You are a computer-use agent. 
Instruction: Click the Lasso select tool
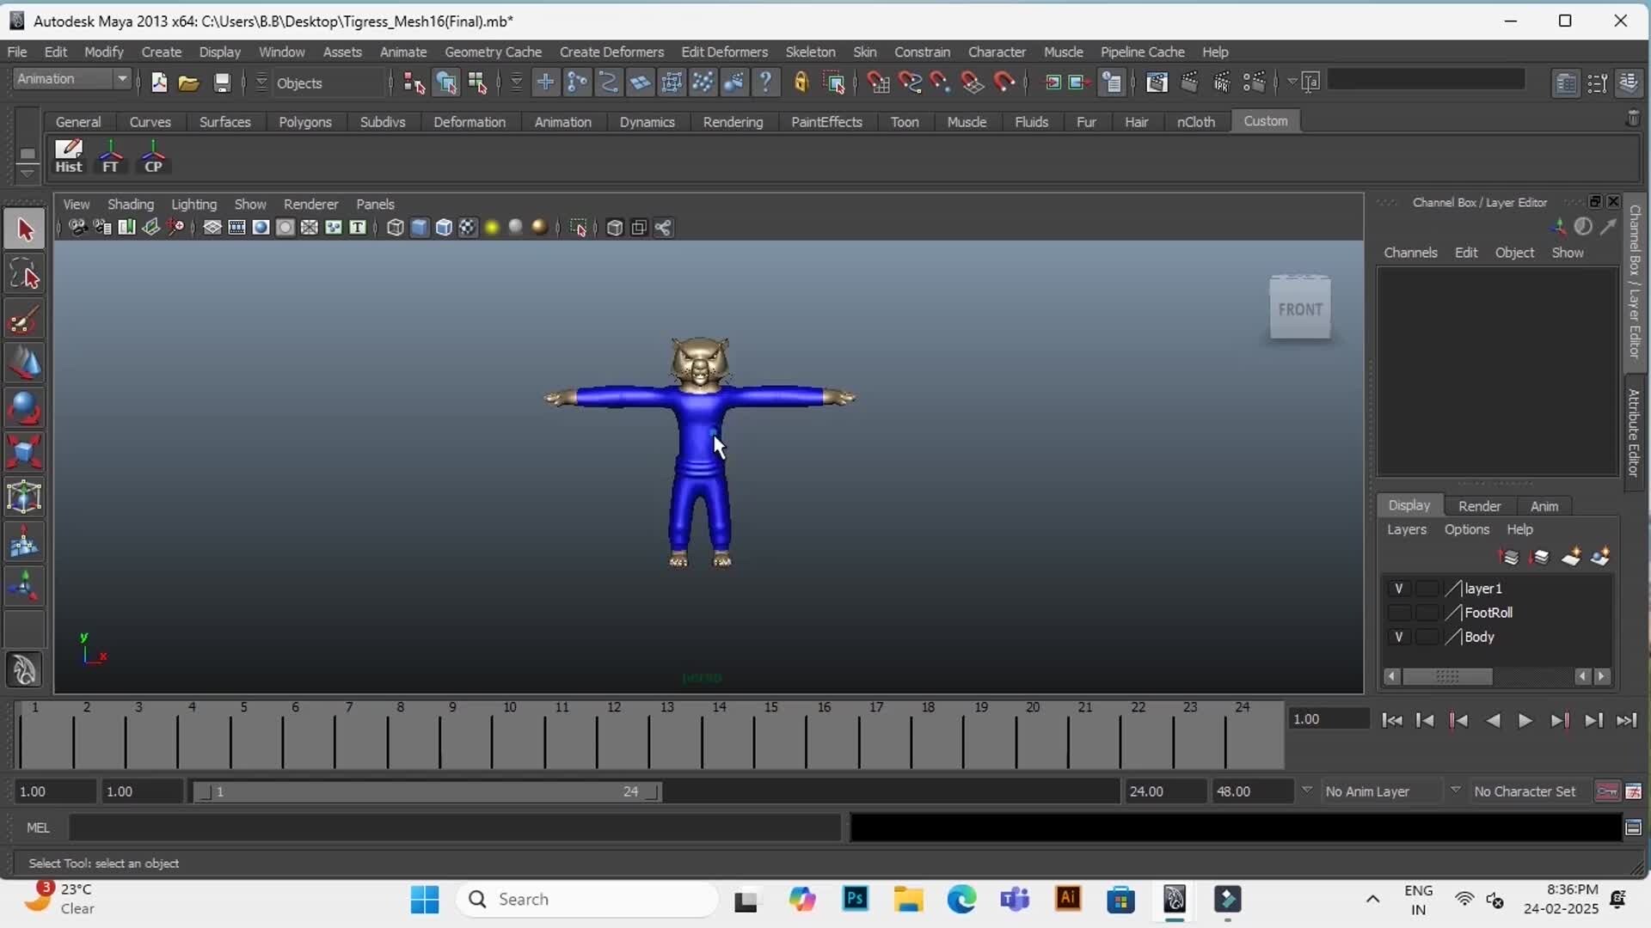24,275
